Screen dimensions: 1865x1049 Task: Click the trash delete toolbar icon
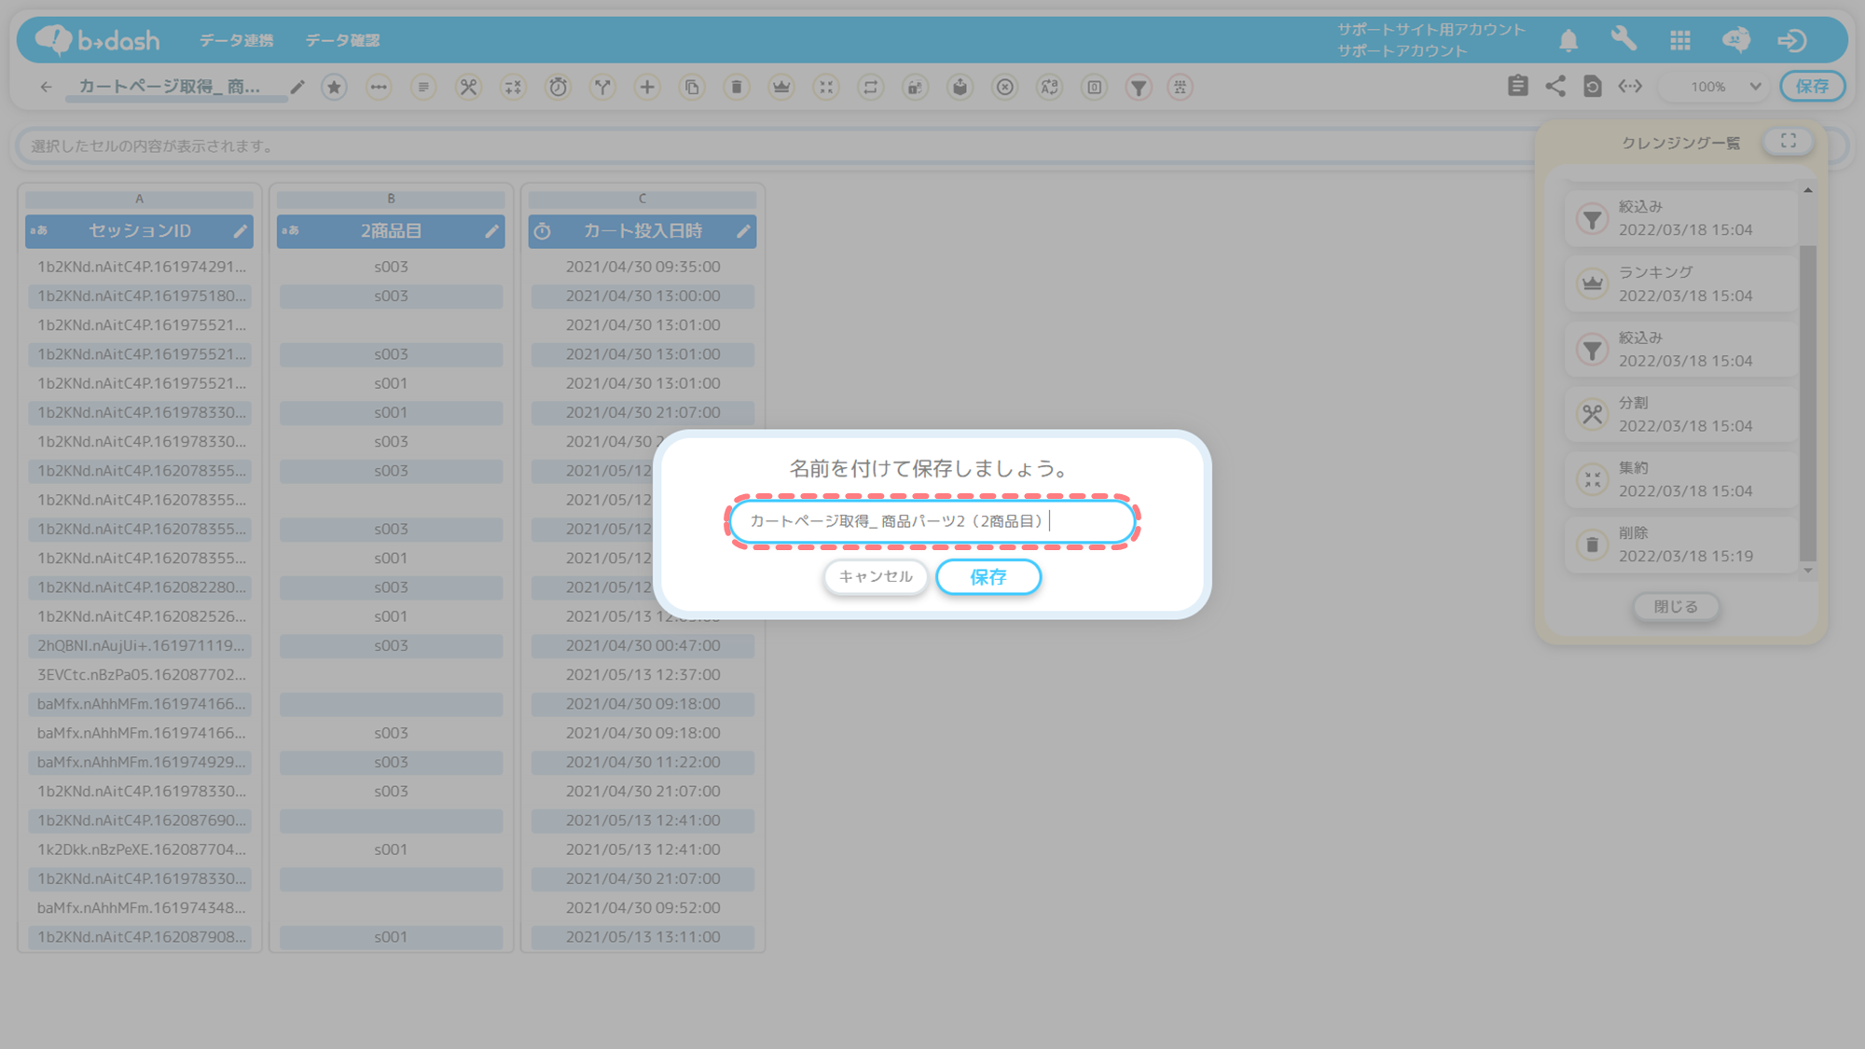pos(737,87)
